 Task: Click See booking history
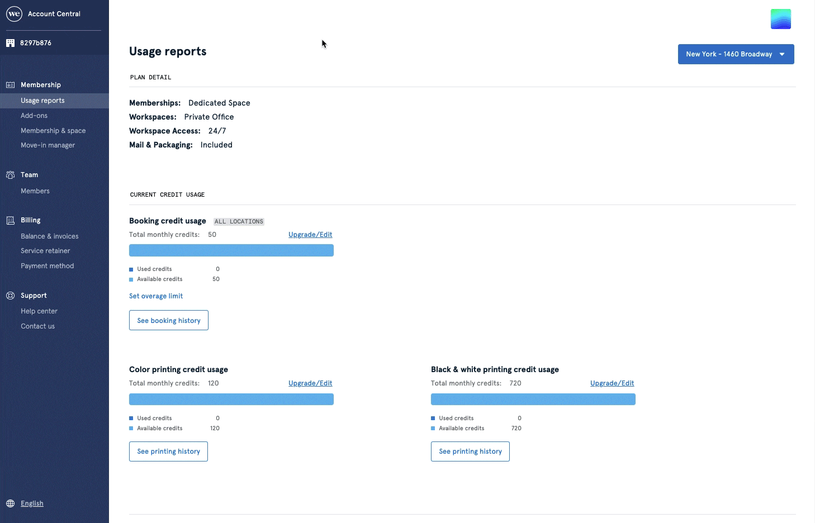pyautogui.click(x=168, y=320)
